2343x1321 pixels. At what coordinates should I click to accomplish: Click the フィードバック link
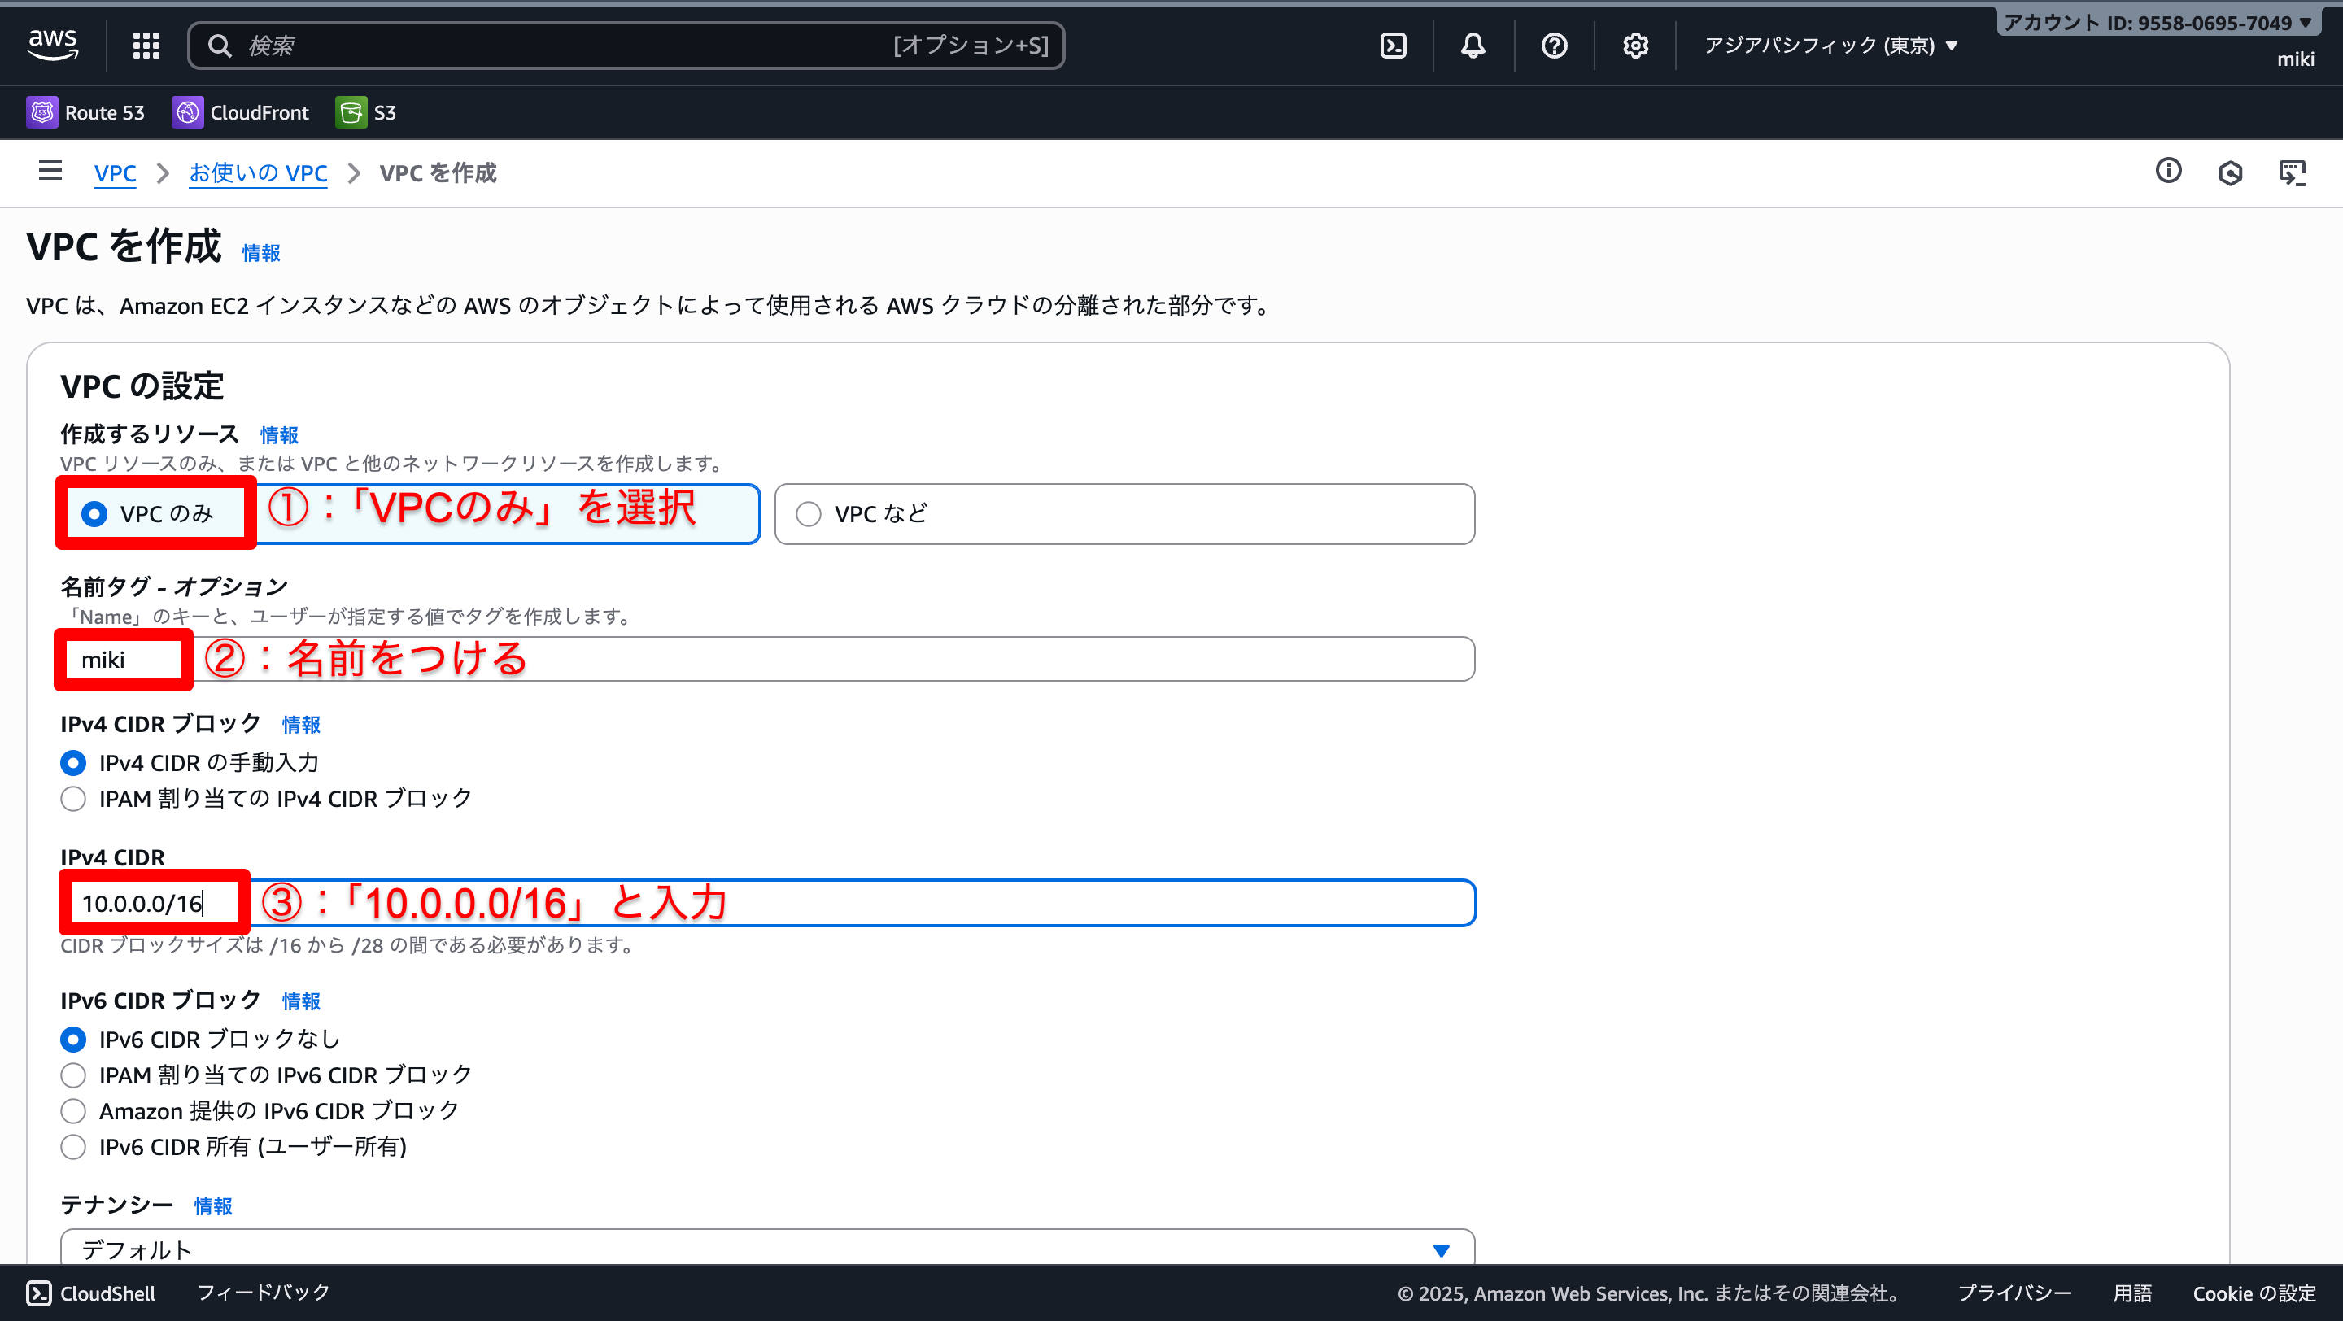(261, 1292)
